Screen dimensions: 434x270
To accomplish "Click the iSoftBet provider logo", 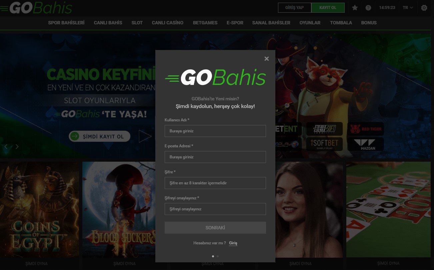I will (324, 144).
